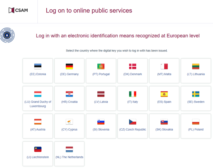The width and height of the screenshot is (213, 168).
Task: Select the Estonia flag icon
Action: click(38, 66)
